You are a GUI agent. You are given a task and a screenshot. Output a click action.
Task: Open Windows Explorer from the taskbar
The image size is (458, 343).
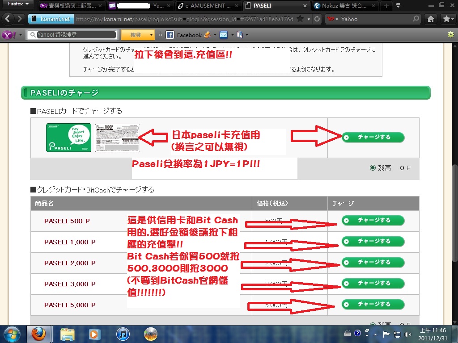(x=68, y=334)
